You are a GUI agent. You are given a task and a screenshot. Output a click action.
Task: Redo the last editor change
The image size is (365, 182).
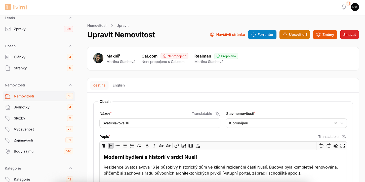click(328, 145)
